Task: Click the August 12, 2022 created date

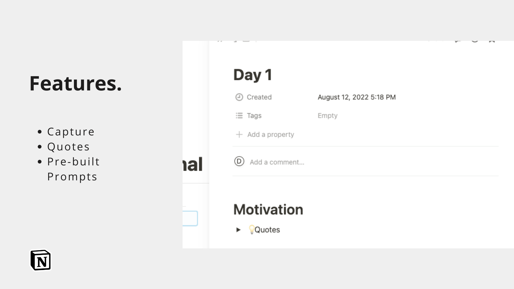Action: pyautogui.click(x=357, y=97)
